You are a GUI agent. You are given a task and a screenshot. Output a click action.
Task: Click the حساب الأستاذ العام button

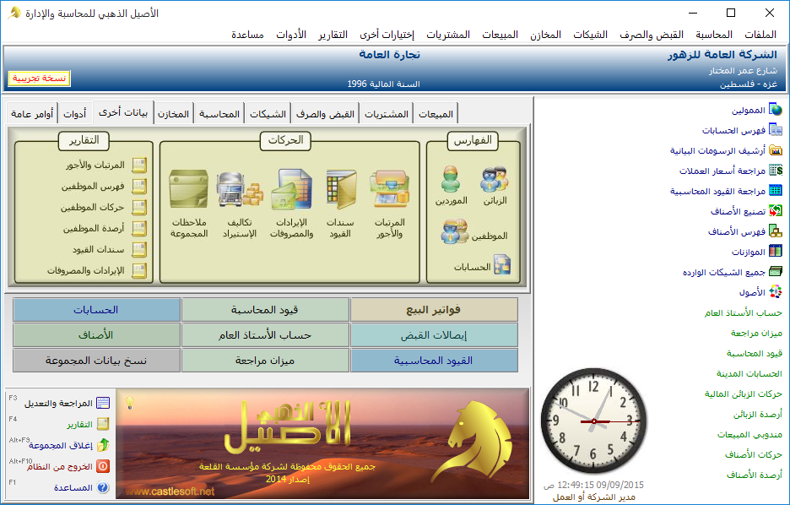click(265, 334)
